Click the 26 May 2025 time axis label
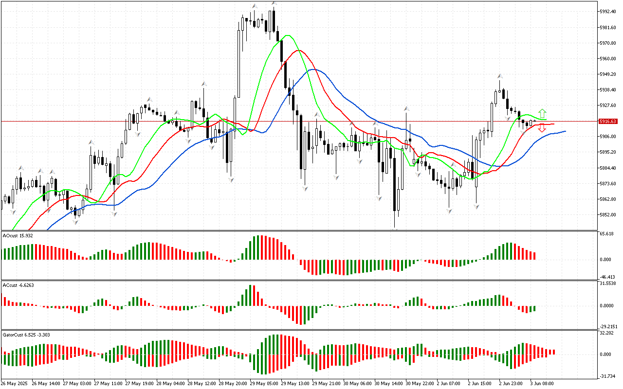The image size is (623, 389). coord(15,383)
